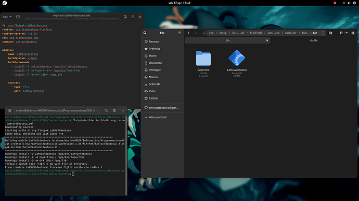Viewport: 359px width, 201px height.
Task: Open Musica in Files sidebar
Action: click(x=162, y=77)
